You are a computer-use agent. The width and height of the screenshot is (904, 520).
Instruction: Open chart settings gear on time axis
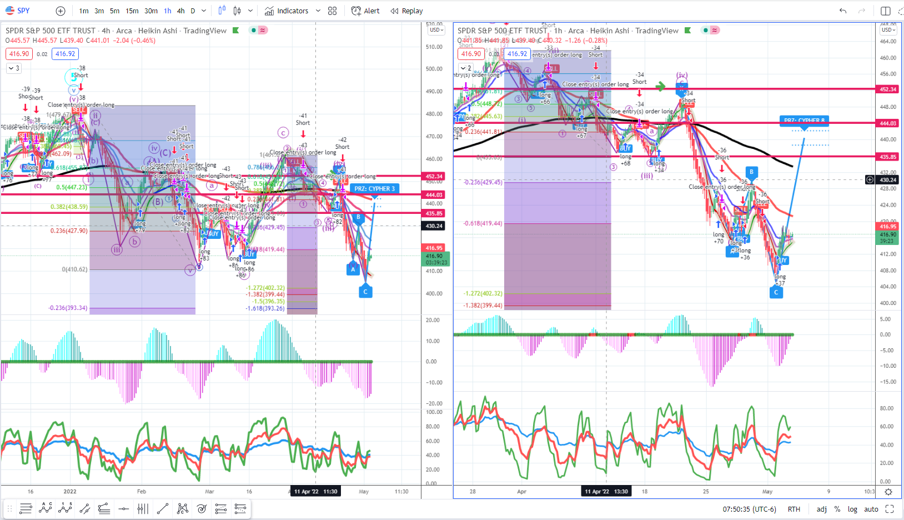point(888,492)
